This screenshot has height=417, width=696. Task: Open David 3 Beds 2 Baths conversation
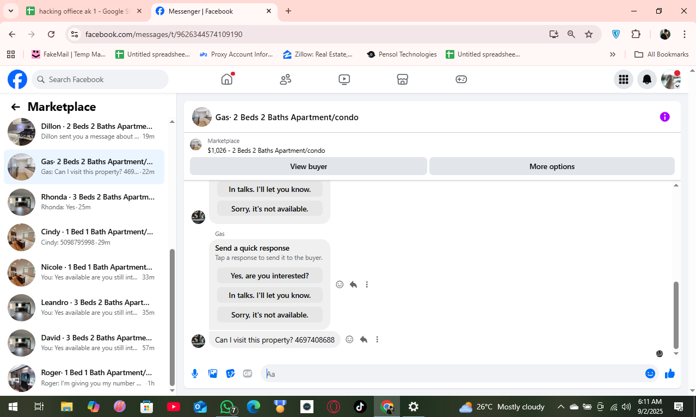(x=84, y=343)
